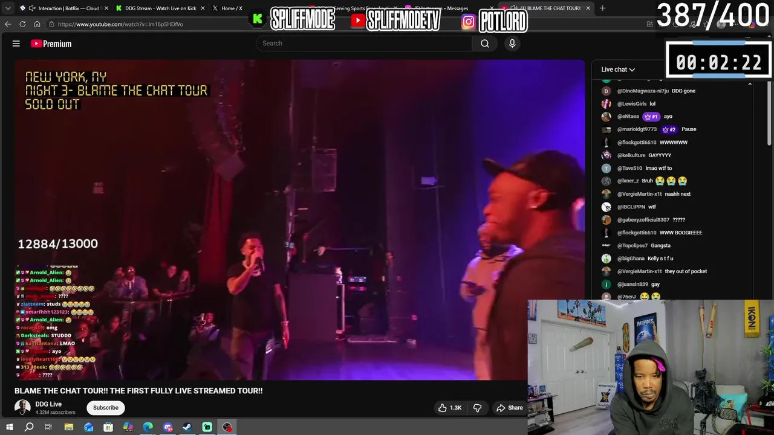This screenshot has width=774, height=435.
Task: Switch to Interaction | BotRix tab
Action: (63, 8)
